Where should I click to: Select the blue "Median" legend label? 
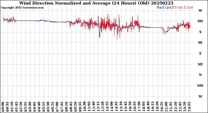pos(164,8)
